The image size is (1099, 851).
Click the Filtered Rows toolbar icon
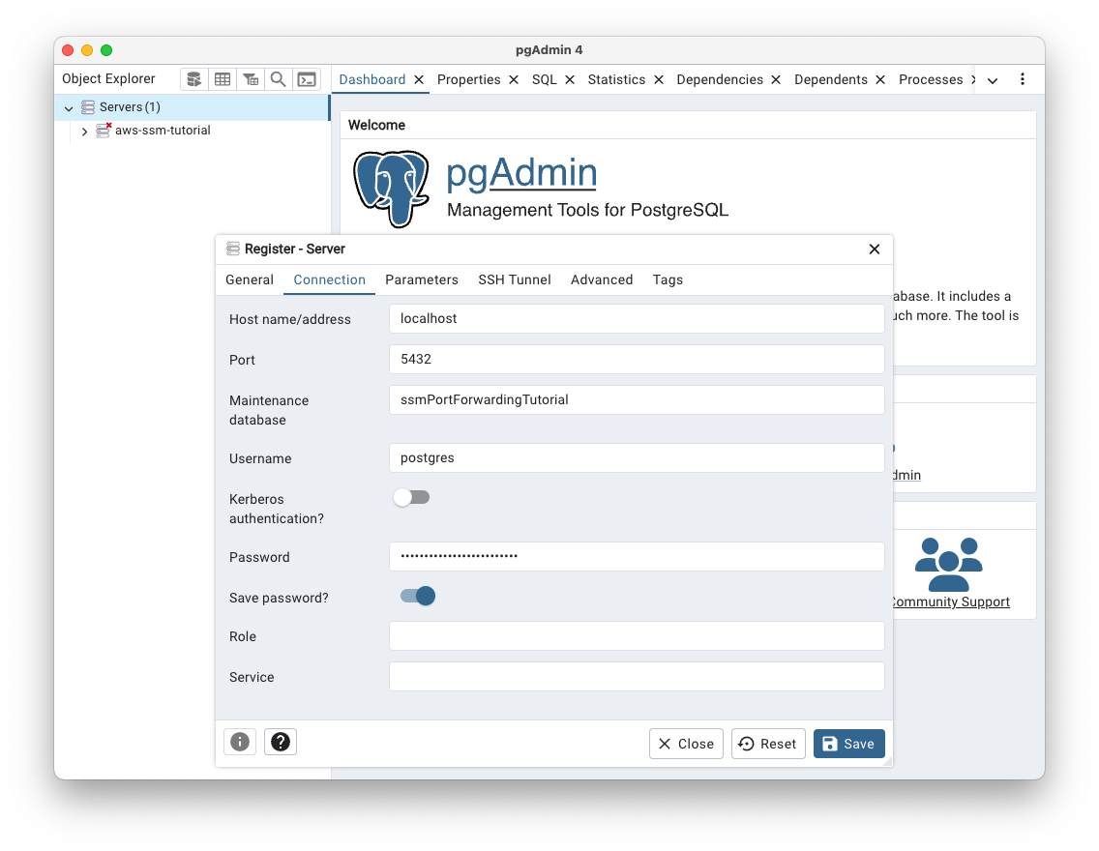(x=251, y=79)
